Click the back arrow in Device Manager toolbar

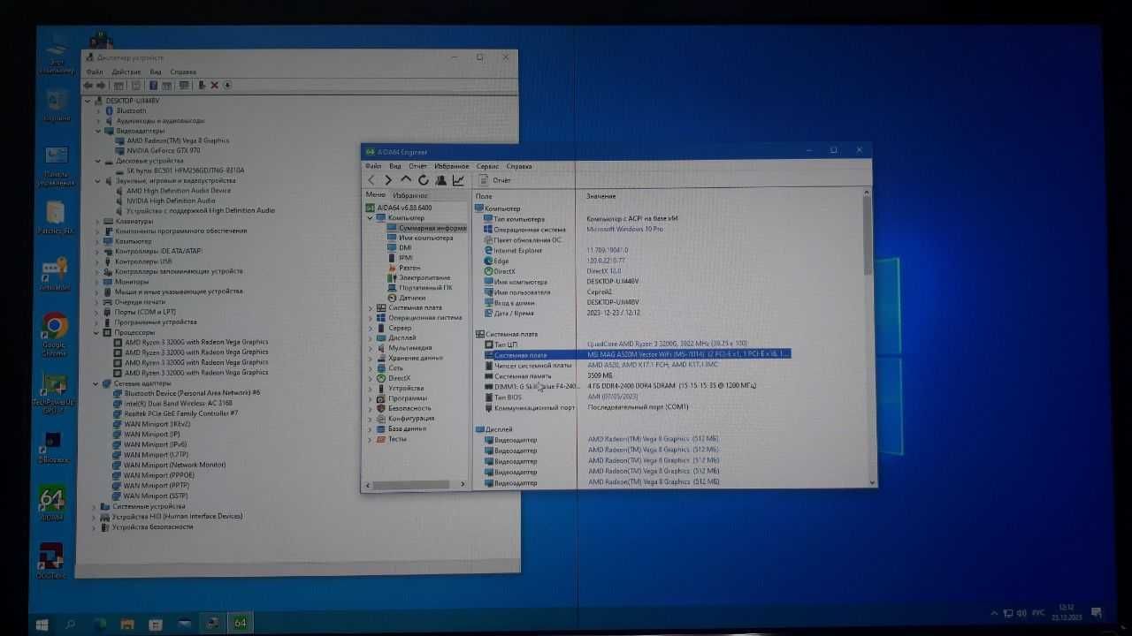[88, 85]
